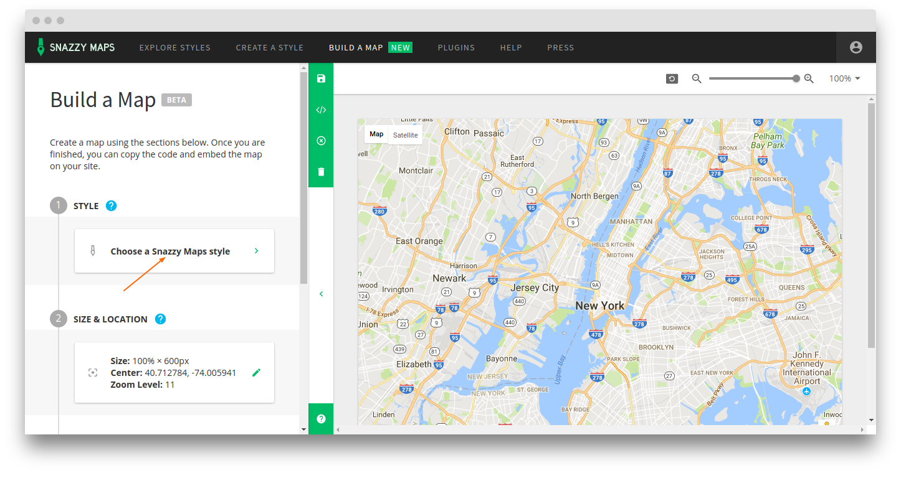Viewport: 901px width, 478px height.
Task: Click the circled X clear icon
Action: (321, 141)
